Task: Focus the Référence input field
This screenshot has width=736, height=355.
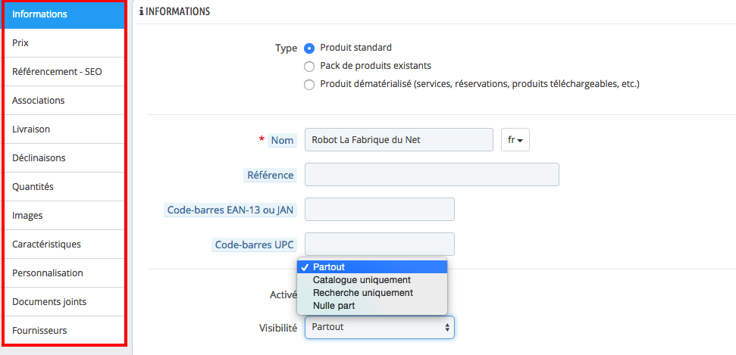Action: click(431, 175)
